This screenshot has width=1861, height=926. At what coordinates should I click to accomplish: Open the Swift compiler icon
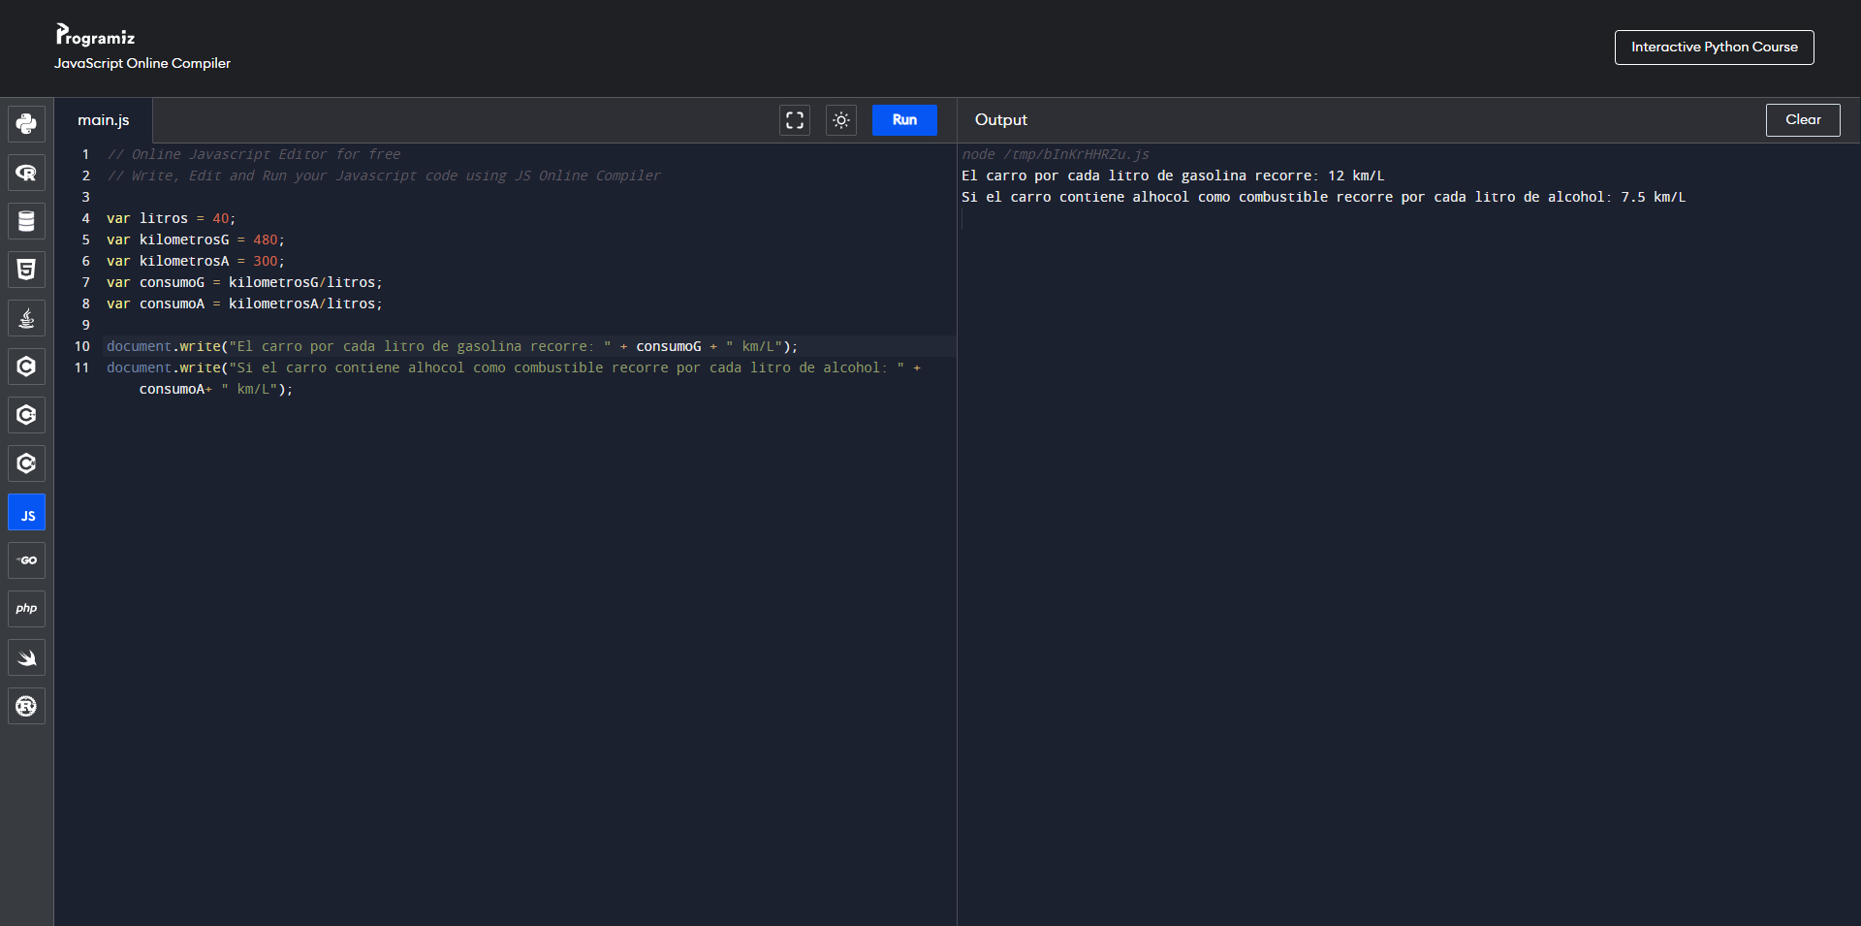click(x=26, y=657)
